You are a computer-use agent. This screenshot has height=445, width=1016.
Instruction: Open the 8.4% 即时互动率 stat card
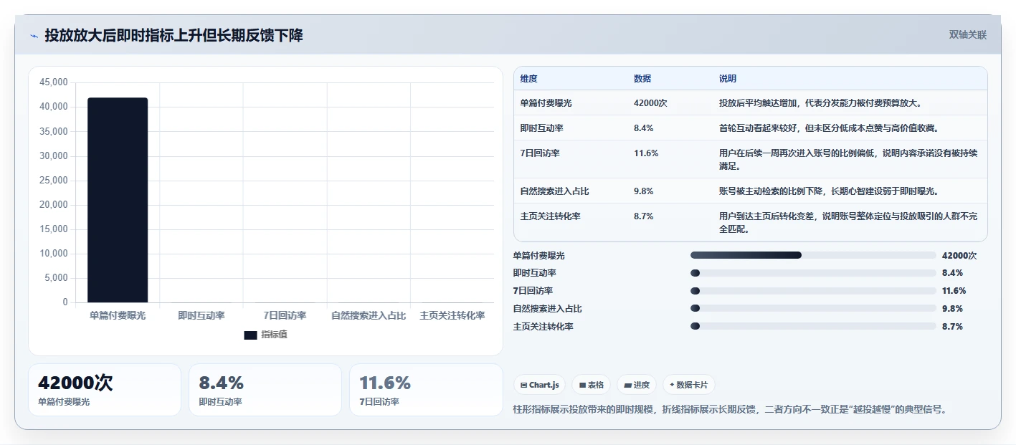265,390
